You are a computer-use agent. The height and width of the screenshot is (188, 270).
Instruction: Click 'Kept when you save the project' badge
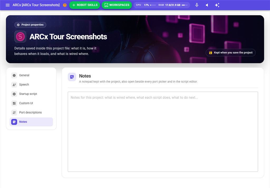click(x=230, y=53)
